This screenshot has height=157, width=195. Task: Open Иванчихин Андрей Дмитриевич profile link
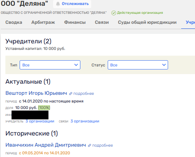pos(46,145)
